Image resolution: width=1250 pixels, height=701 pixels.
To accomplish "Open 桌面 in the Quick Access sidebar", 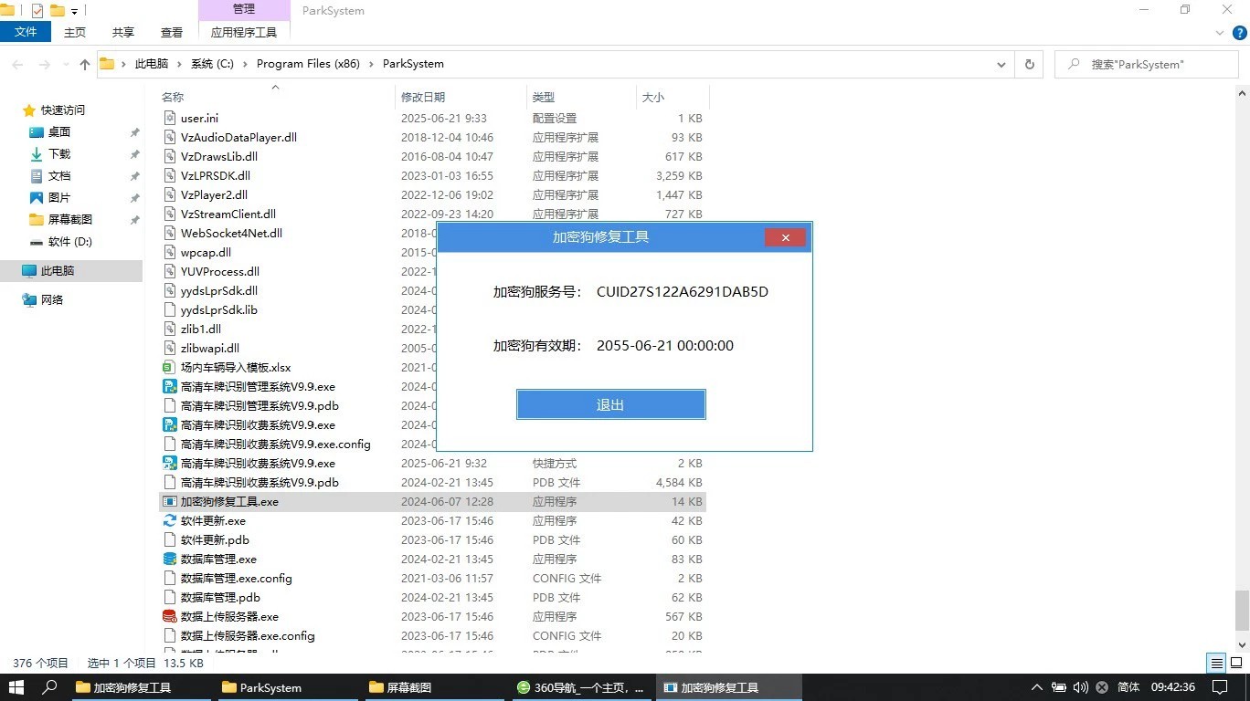I will [59, 132].
